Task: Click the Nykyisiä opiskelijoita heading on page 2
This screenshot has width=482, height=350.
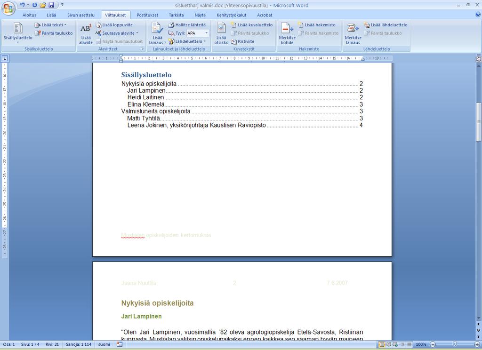Action: 157,303
